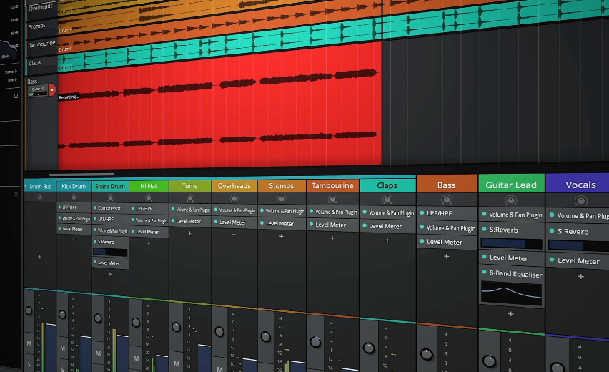Mute the Kick Drum channel
The height and width of the screenshot is (372, 609).
tap(62, 348)
